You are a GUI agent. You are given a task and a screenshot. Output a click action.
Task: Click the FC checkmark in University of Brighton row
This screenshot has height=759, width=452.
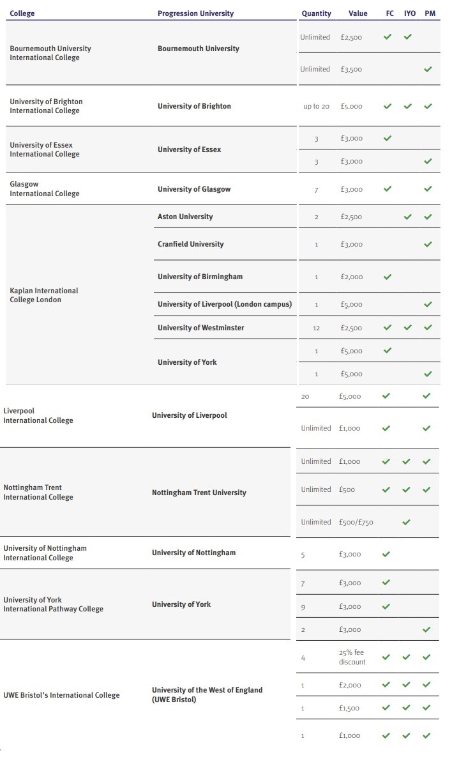[x=387, y=106]
